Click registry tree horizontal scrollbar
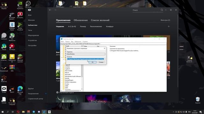 point(71,91)
